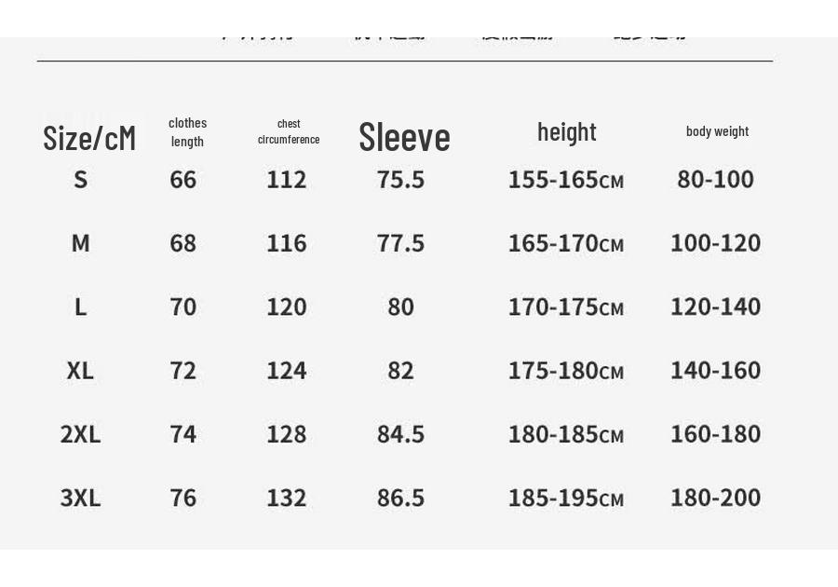This screenshot has height=587, width=838.
Task: Click the Size/cM column header
Action: (x=89, y=138)
